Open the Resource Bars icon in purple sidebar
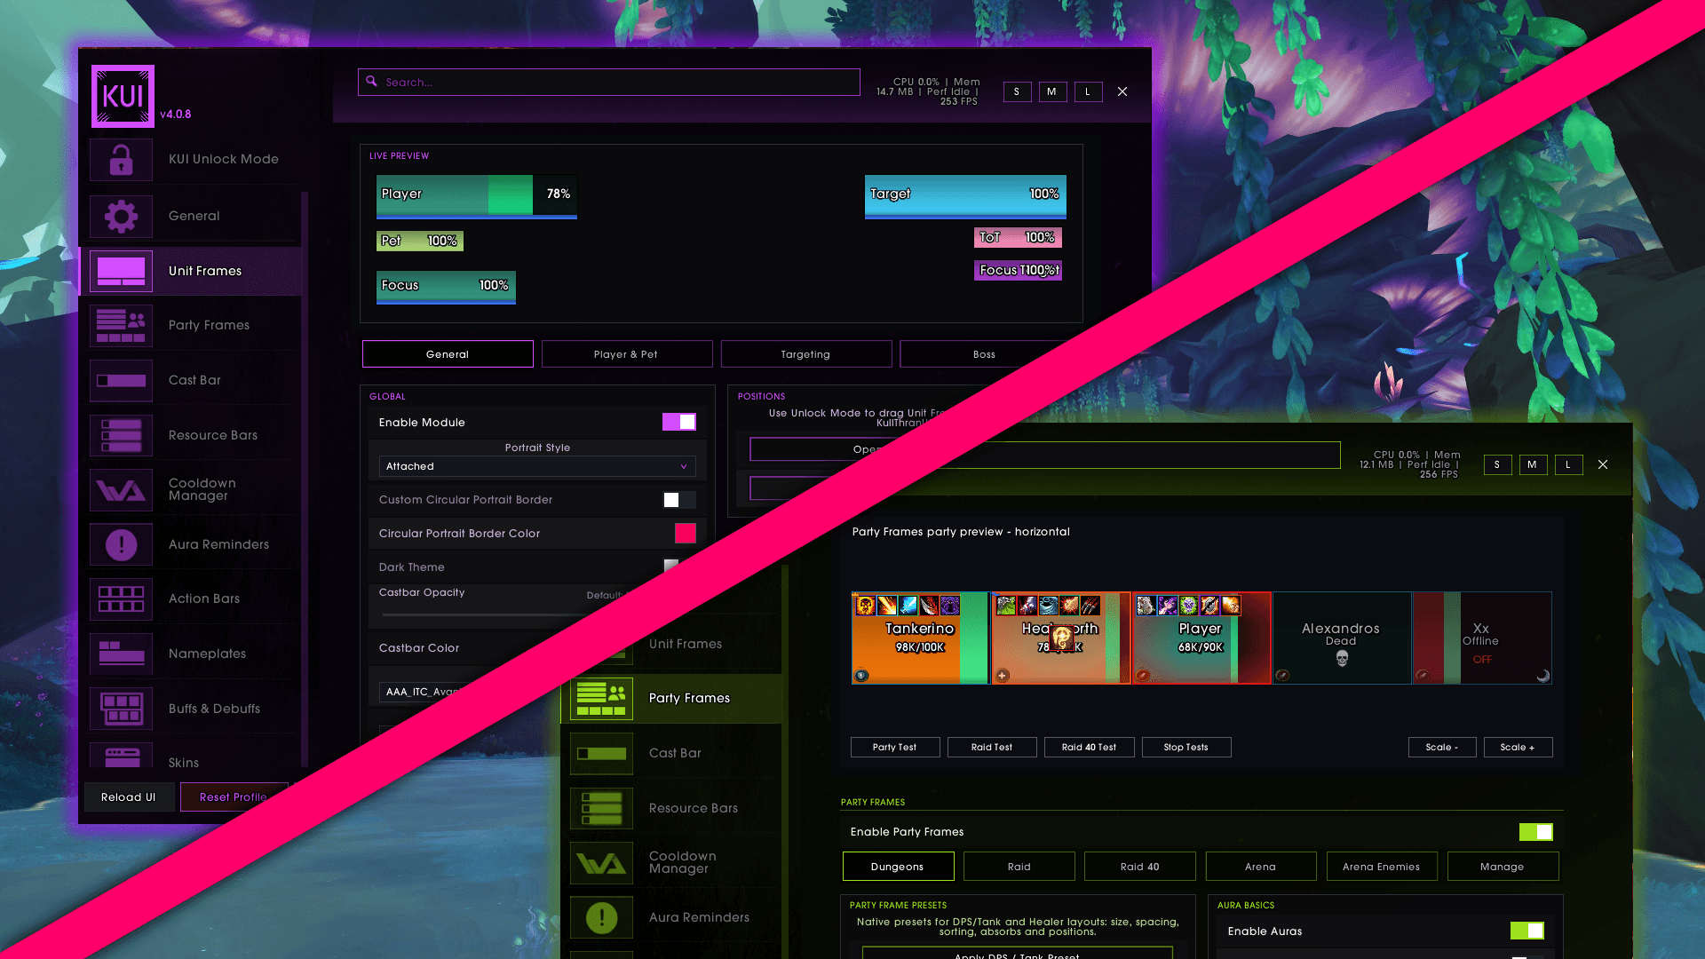1705x959 pixels. click(x=121, y=435)
